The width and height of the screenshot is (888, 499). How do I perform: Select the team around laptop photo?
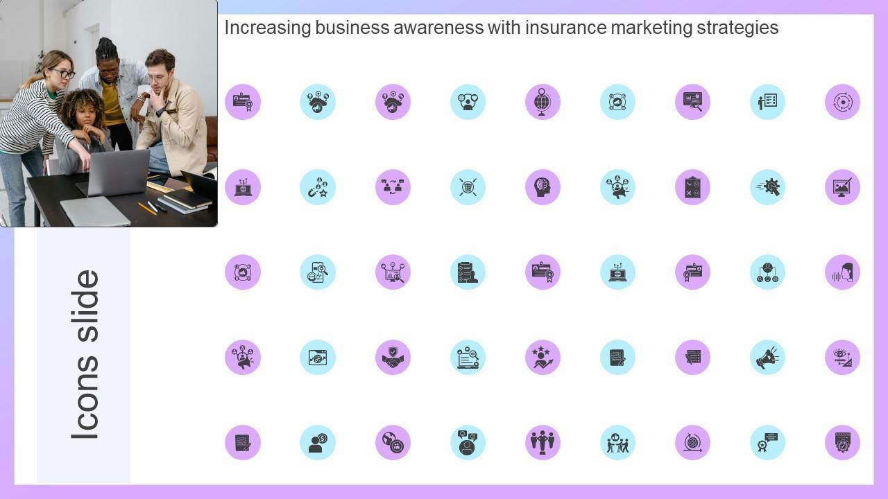[x=109, y=113]
